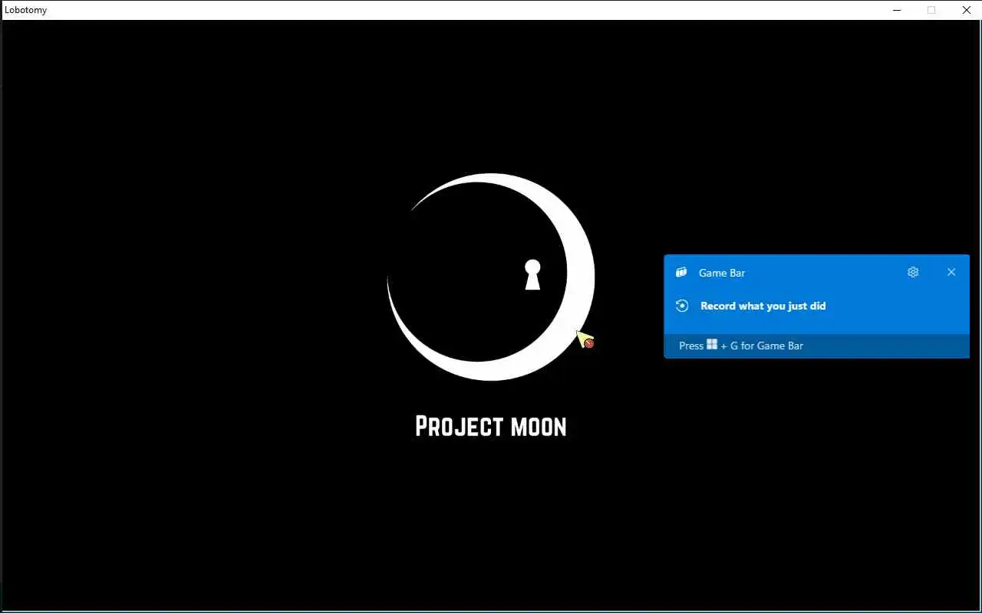Click the Xbox Game Bar logo icon
Image resolution: width=982 pixels, height=613 pixels.
[681, 272]
